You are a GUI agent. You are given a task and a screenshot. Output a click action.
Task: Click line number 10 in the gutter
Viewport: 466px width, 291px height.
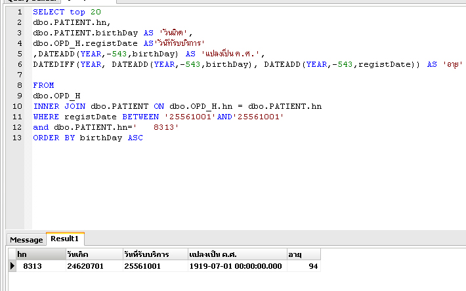17,106
